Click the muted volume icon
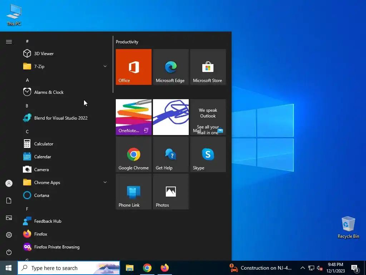366x275 pixels. 320,268
